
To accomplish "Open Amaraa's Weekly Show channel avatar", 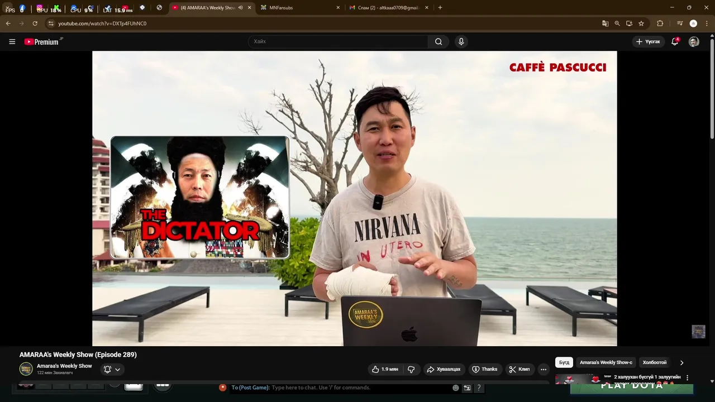I will coord(26,369).
